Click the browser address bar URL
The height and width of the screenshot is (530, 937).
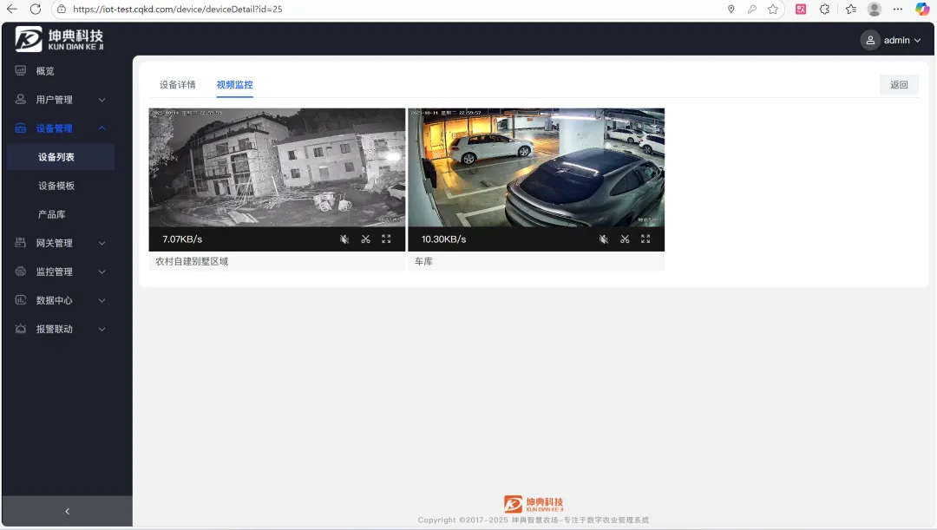point(178,9)
